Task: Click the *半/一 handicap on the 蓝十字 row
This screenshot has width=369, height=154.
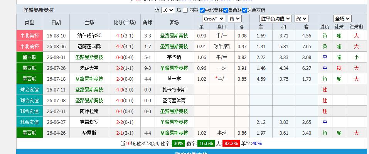Action: pos(222,79)
